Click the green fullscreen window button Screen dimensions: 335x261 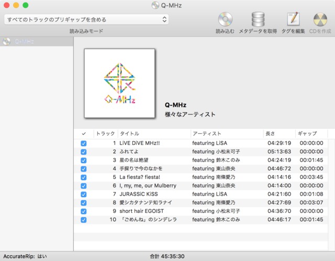click(26, 5)
